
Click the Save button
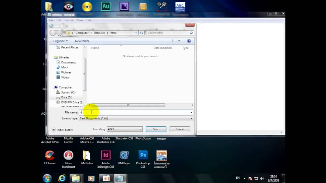point(156,129)
